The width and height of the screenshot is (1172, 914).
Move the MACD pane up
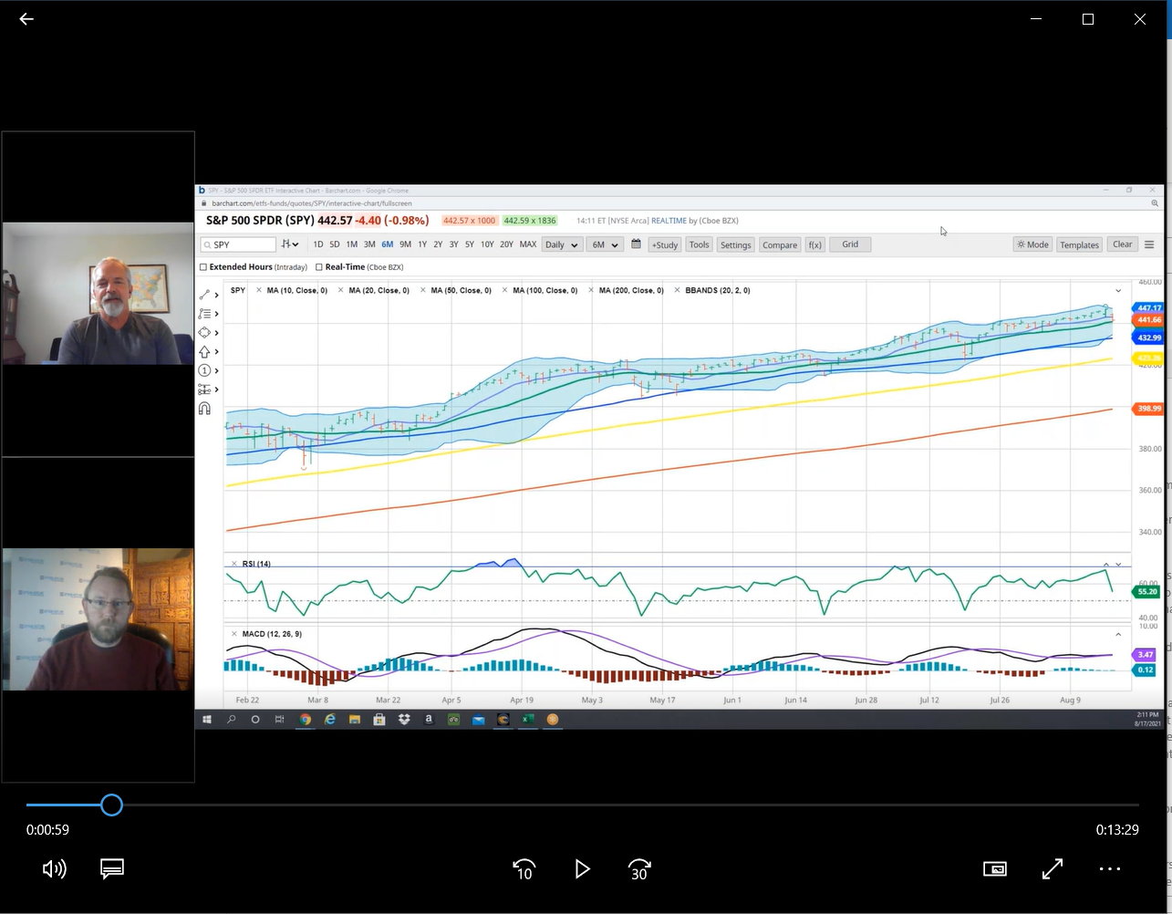point(1118,634)
